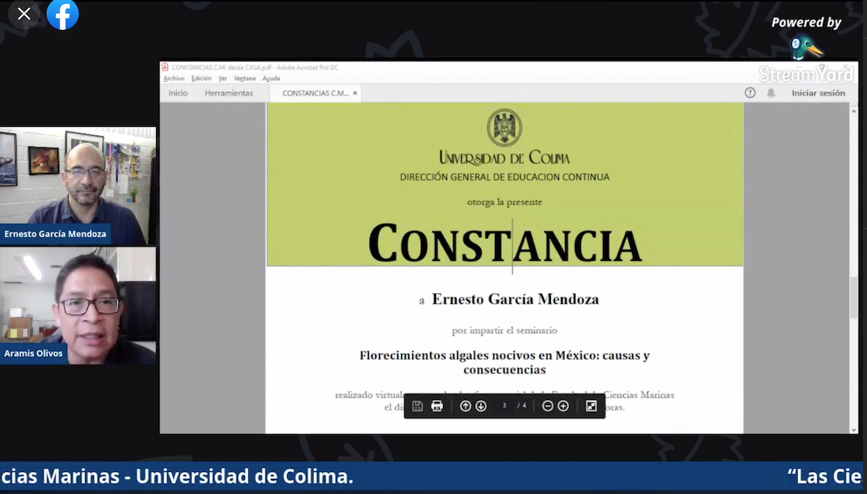The height and width of the screenshot is (494, 867).
Task: Click the fit page view icon in floating toolbar
Action: pyautogui.click(x=591, y=406)
